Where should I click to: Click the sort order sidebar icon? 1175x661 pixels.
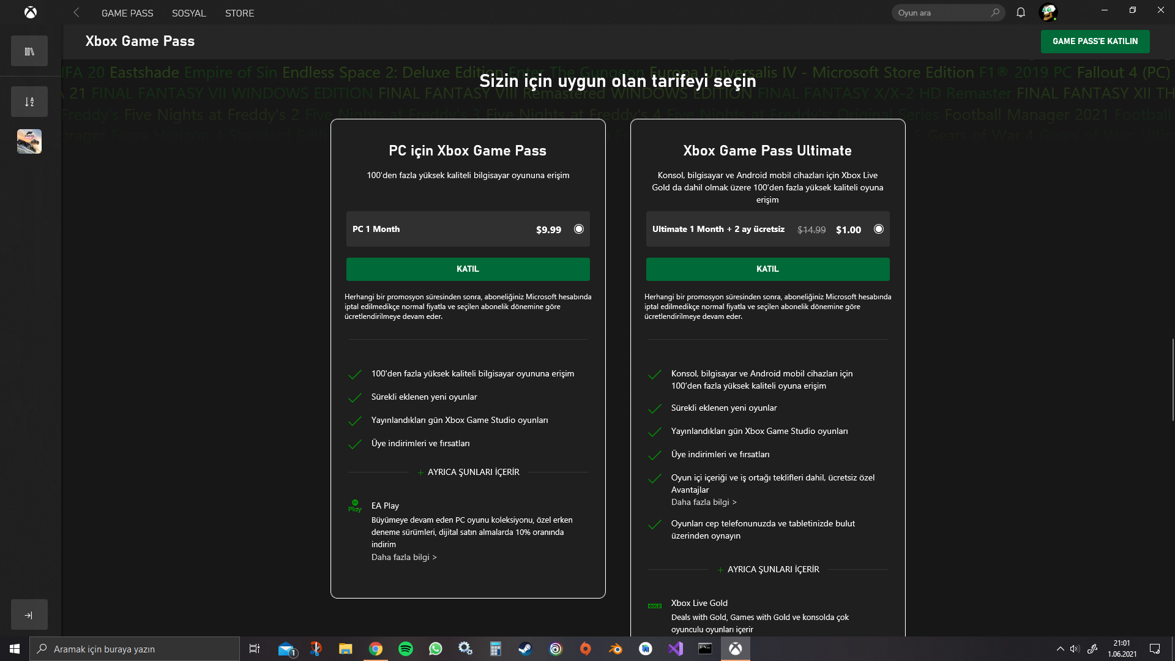(x=29, y=102)
